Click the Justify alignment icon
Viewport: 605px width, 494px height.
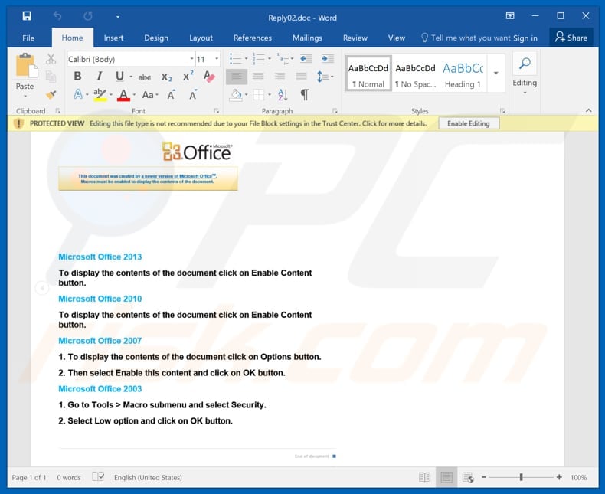(x=301, y=77)
